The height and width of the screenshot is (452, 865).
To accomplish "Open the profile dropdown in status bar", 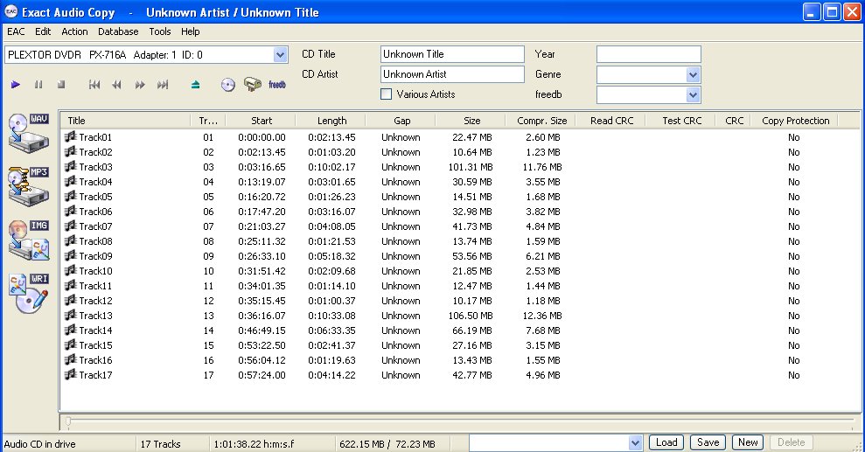I will point(635,442).
